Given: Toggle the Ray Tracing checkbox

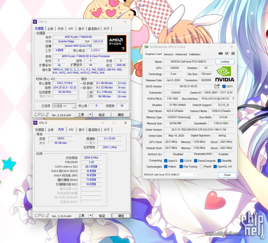Looking at the screenshot, I should 181,166.
